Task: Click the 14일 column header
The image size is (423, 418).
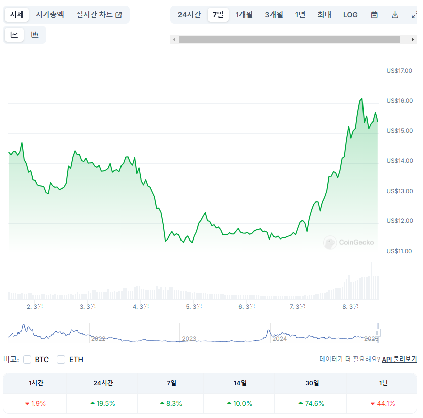Action: coord(240,383)
